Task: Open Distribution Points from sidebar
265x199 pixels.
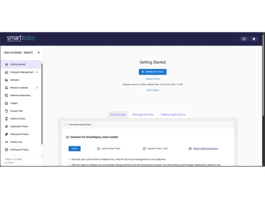Action: coord(21,150)
